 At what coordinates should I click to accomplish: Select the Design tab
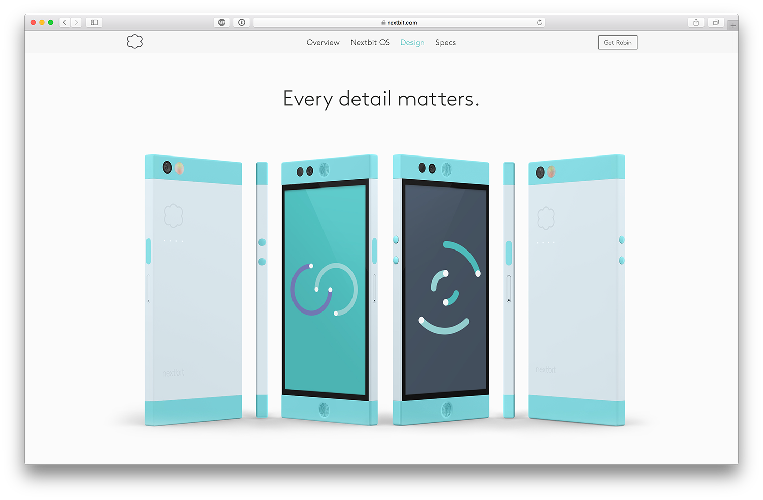click(412, 43)
